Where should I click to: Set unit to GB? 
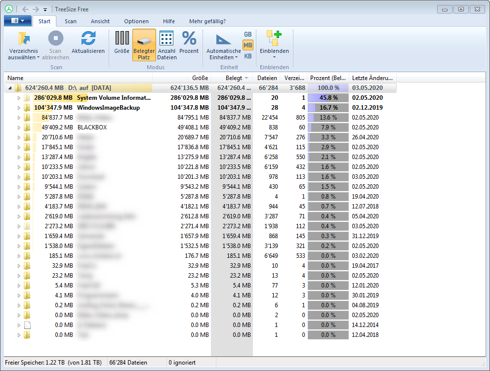(x=248, y=35)
